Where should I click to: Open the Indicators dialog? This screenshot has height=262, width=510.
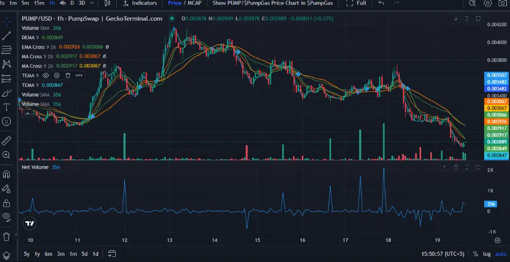(140, 3)
